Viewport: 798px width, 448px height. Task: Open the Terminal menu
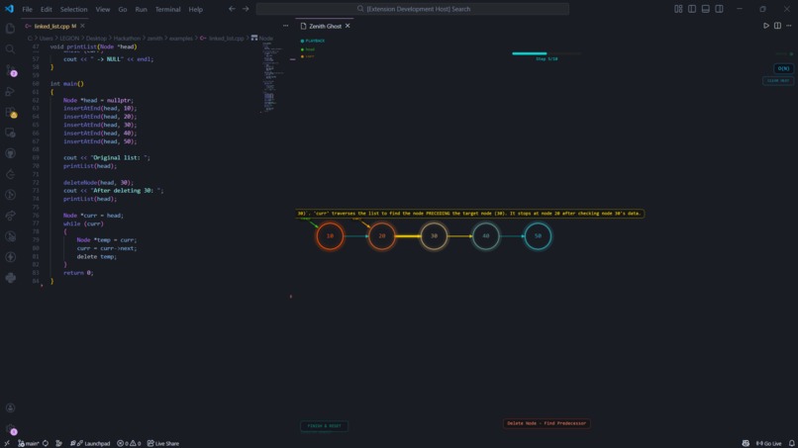168,9
